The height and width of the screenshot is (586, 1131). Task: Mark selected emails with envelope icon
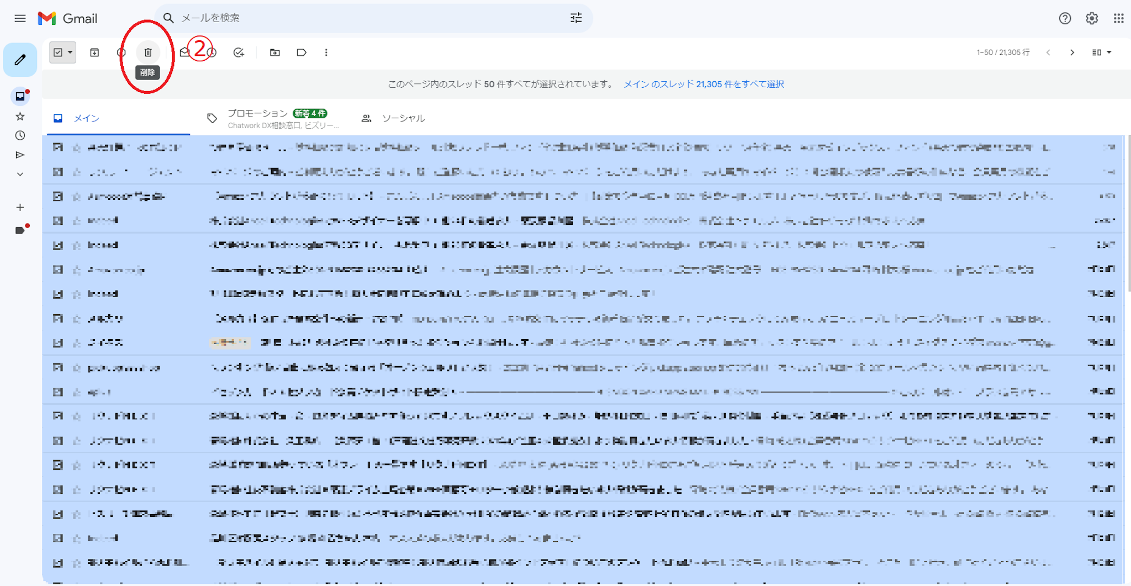click(184, 52)
